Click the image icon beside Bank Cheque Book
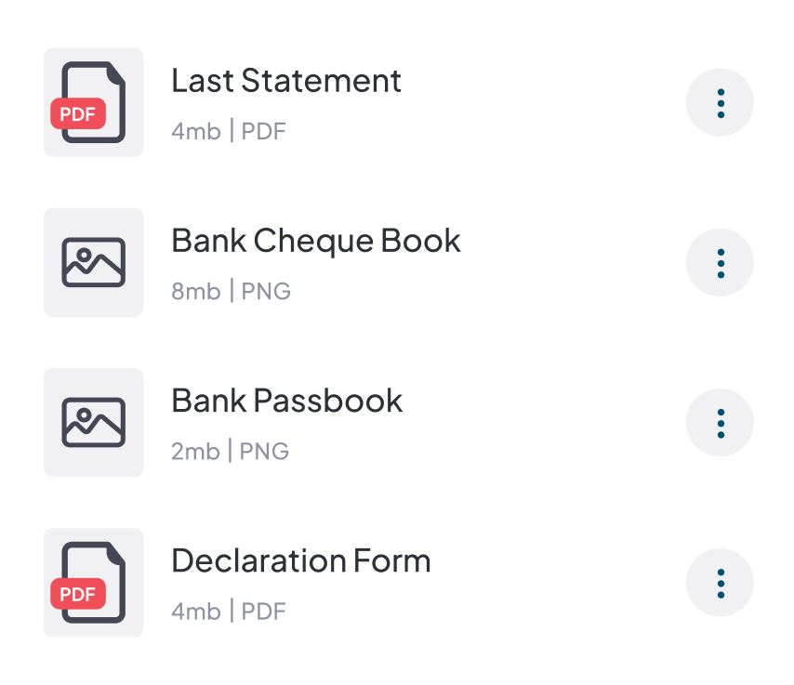 (93, 262)
